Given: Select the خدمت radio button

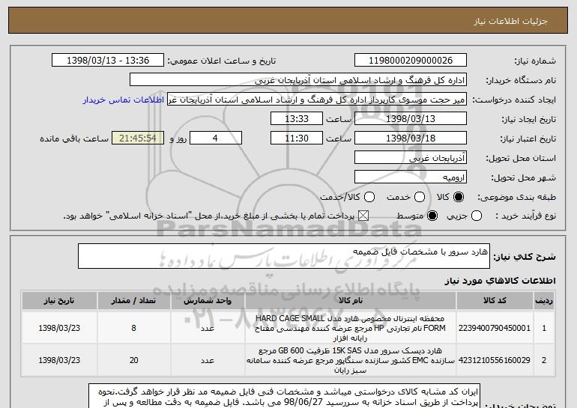Looking at the screenshot, I should pos(420,198).
